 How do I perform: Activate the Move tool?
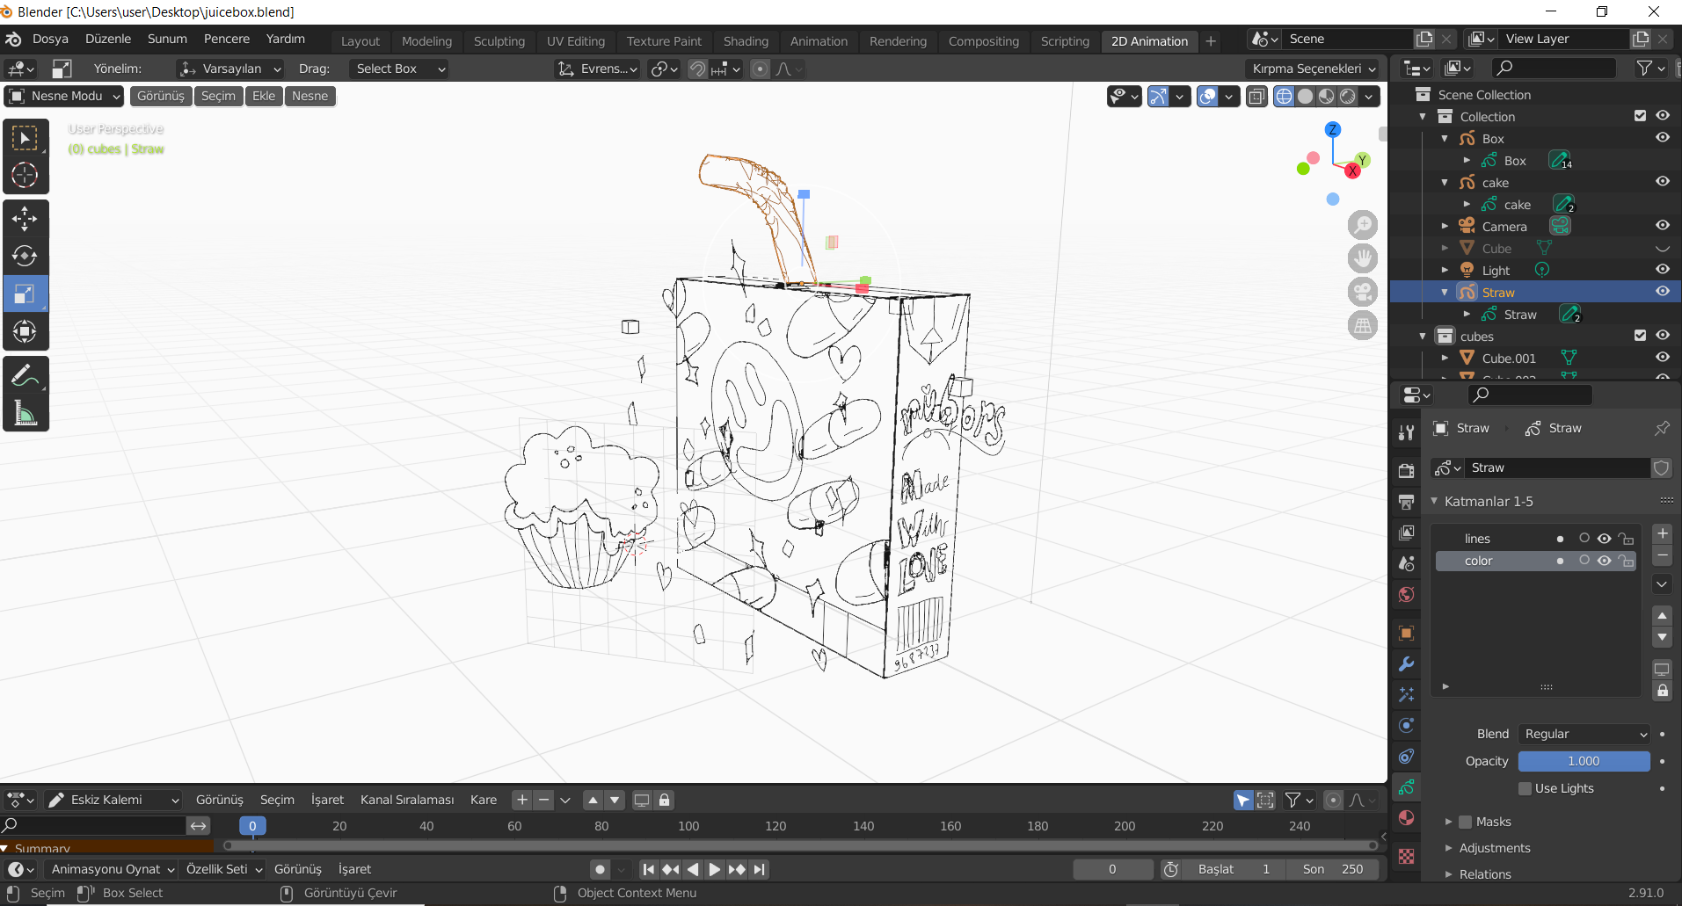[x=25, y=218]
